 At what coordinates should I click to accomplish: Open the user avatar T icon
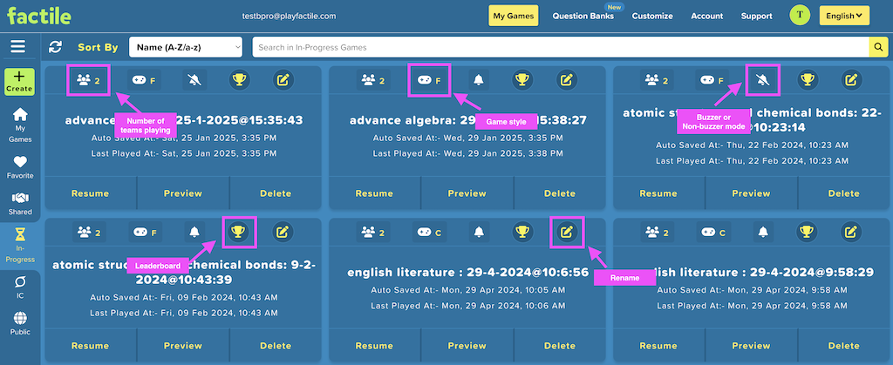(x=801, y=16)
